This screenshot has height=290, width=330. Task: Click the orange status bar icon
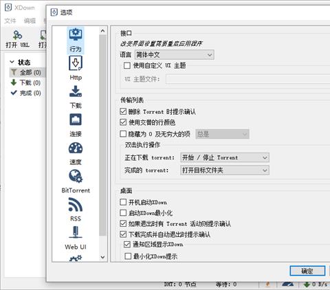(x=267, y=285)
